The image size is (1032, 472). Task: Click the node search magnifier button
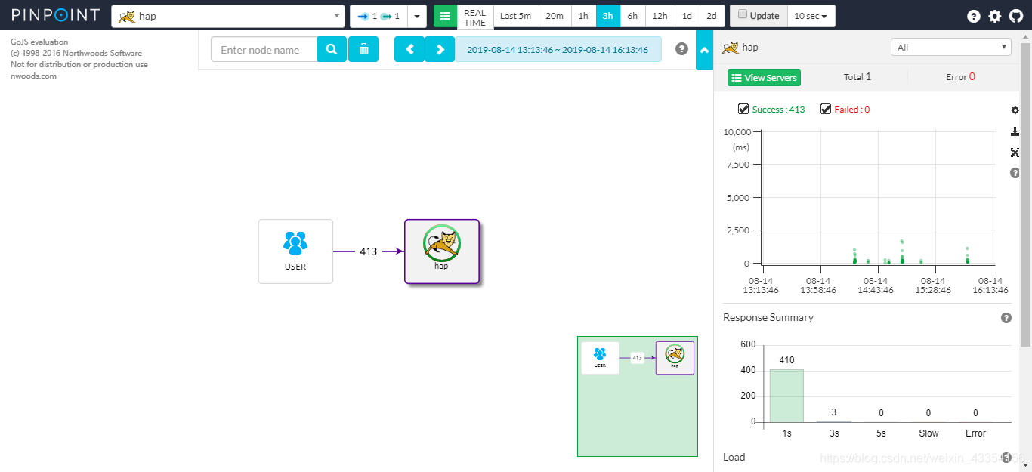click(x=332, y=50)
